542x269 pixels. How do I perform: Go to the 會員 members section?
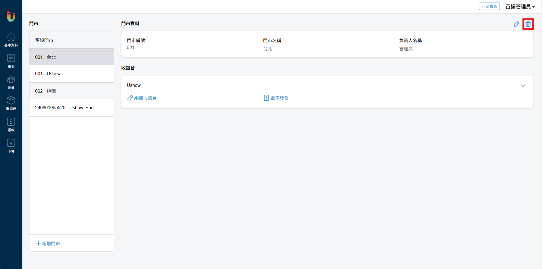[11, 82]
